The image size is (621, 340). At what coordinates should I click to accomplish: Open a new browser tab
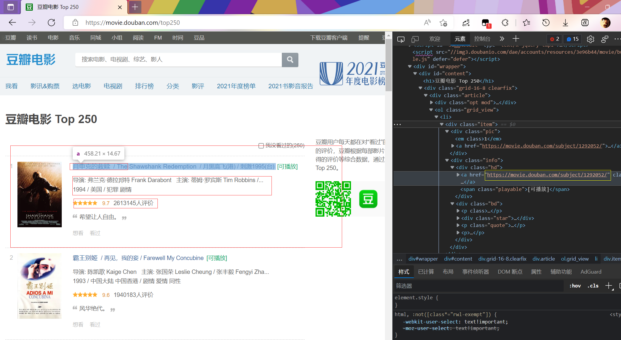click(x=135, y=7)
